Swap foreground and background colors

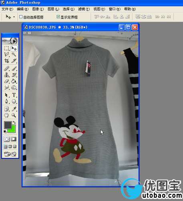tap(14, 122)
